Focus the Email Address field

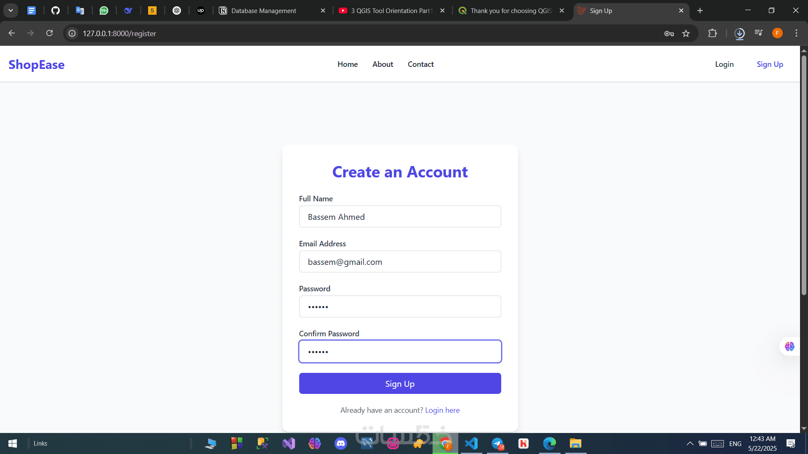(x=400, y=261)
